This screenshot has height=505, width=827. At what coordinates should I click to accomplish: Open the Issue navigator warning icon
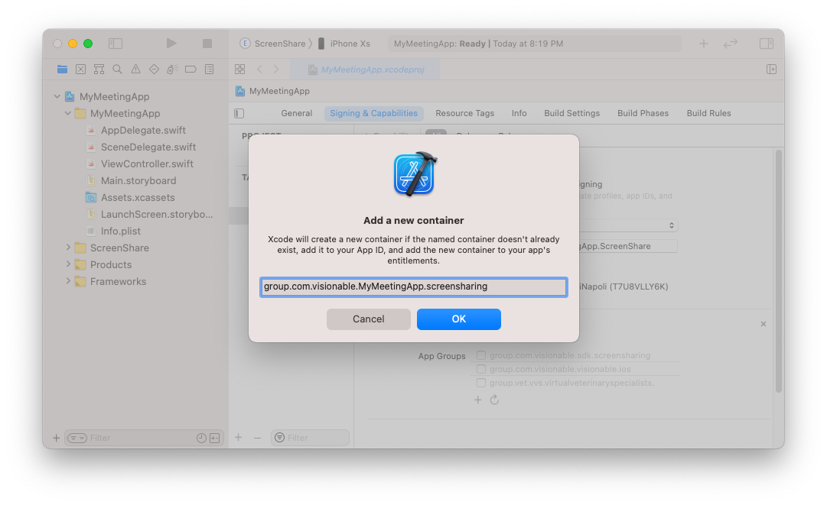pos(135,69)
